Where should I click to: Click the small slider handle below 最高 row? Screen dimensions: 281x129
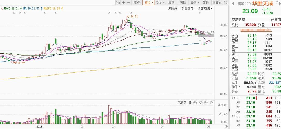click(256, 95)
